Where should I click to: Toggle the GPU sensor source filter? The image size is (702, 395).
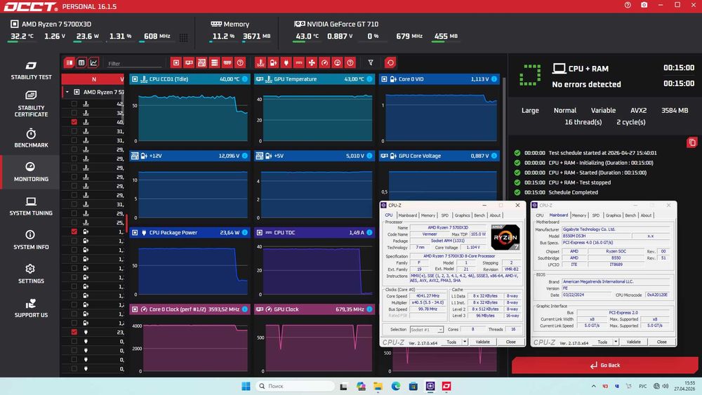pyautogui.click(x=189, y=62)
